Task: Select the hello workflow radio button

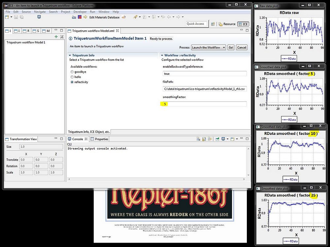Action: (72, 77)
